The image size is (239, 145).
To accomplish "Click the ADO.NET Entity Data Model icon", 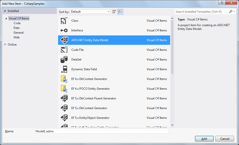I will [64, 40].
